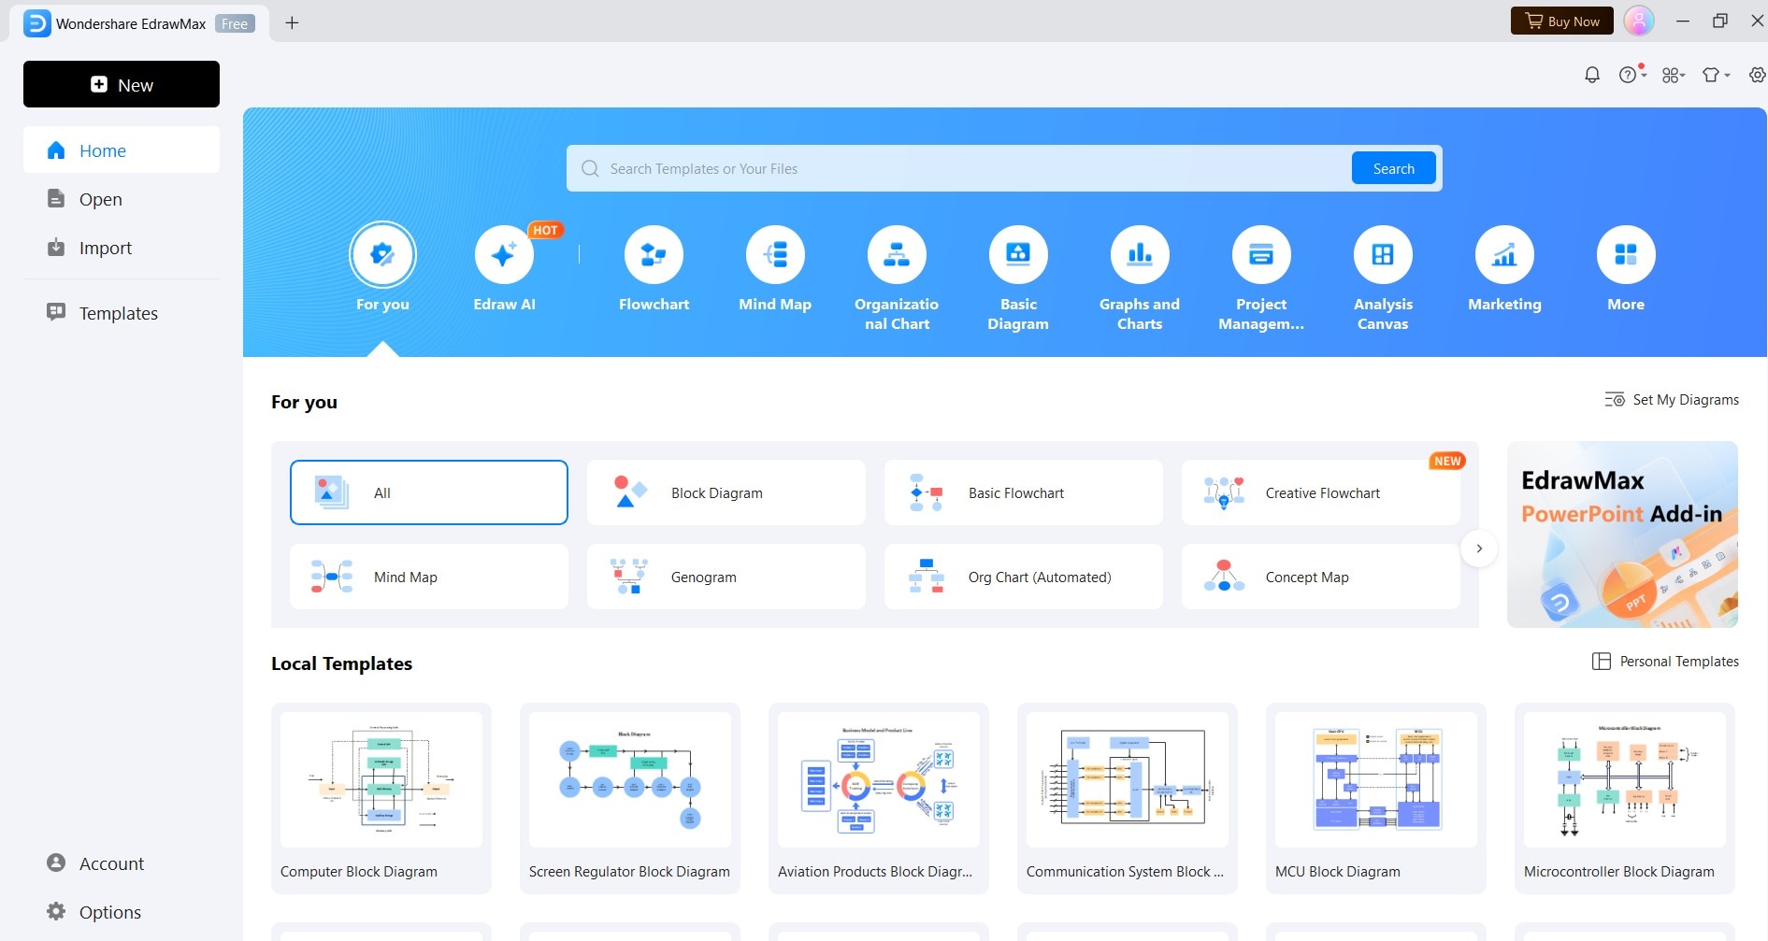Open Computer Block Diagram template

(x=381, y=798)
